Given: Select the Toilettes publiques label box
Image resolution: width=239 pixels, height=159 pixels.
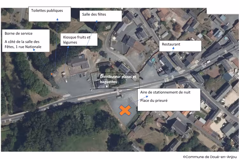Looking at the screenshot, I should point(49,14).
